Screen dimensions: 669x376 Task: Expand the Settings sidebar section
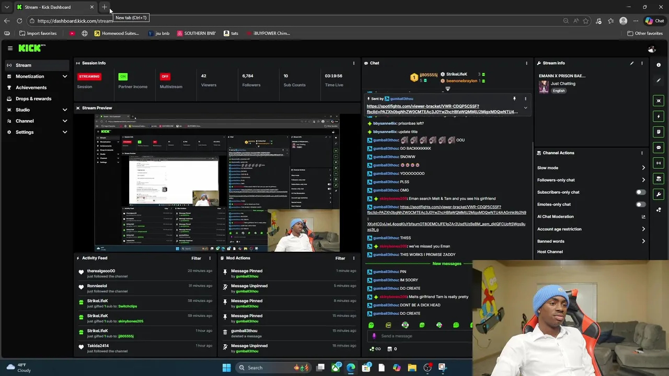(65, 132)
